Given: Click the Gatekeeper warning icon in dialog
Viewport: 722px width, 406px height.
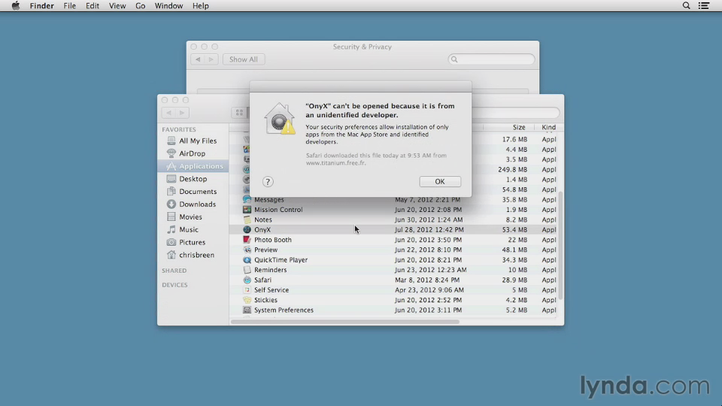Looking at the screenshot, I should tap(280, 119).
